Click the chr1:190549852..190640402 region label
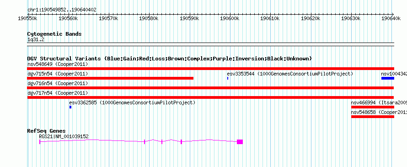This screenshot has width=407, height=167. (x=62, y=10)
